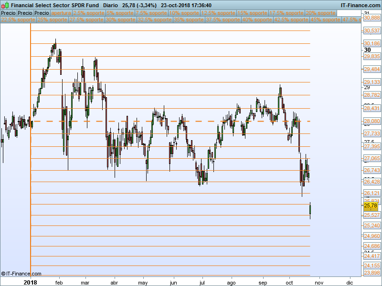
Task: Click the 26,428 price level label
Action: click(x=372, y=182)
